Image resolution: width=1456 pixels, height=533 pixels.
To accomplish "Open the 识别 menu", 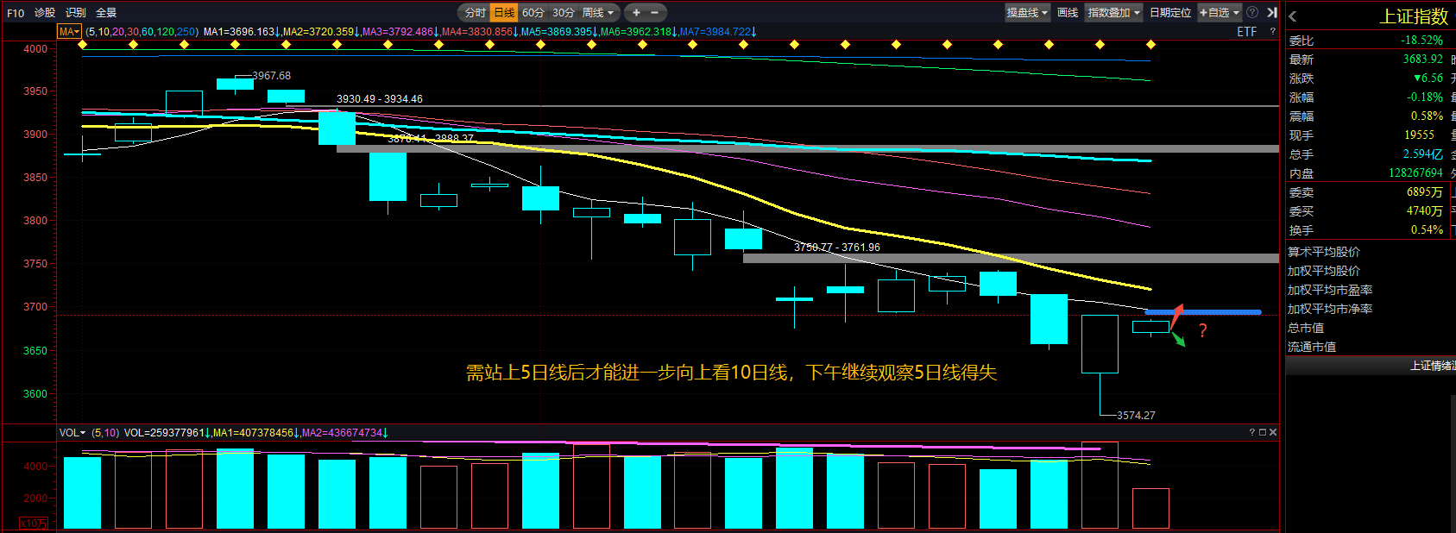I will tap(76, 12).
